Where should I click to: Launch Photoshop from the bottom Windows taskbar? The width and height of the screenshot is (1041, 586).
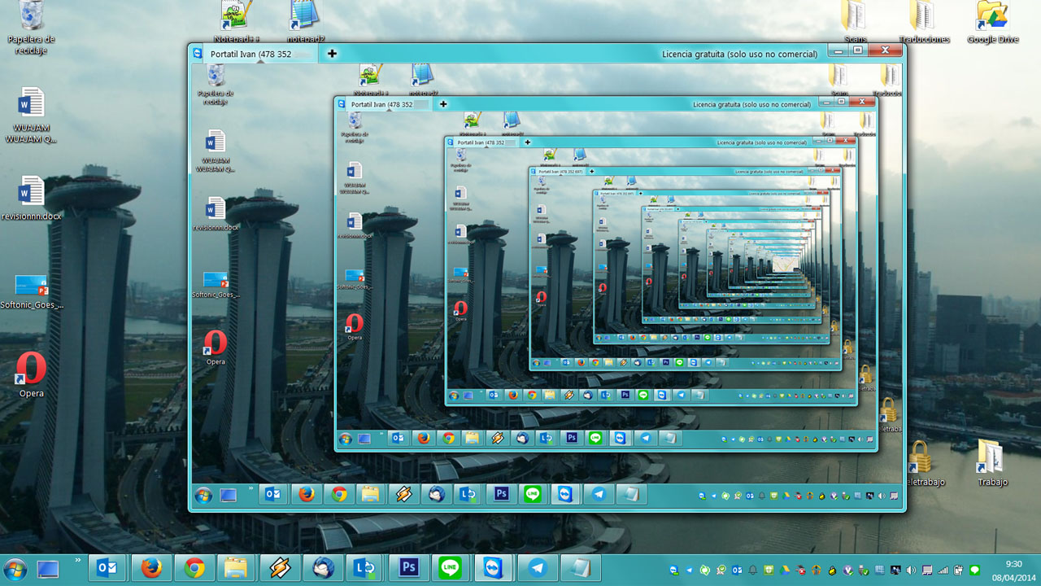click(408, 567)
